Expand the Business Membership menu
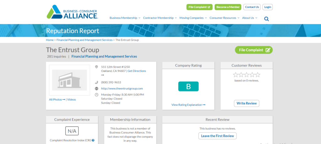This screenshot has height=144, width=321. [x=125, y=18]
